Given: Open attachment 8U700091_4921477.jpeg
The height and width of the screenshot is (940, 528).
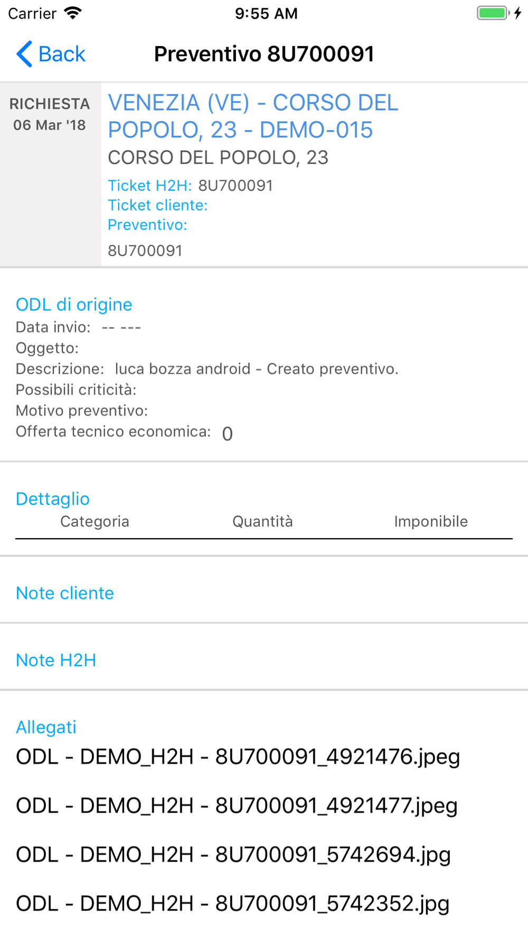Looking at the screenshot, I should coord(237,806).
